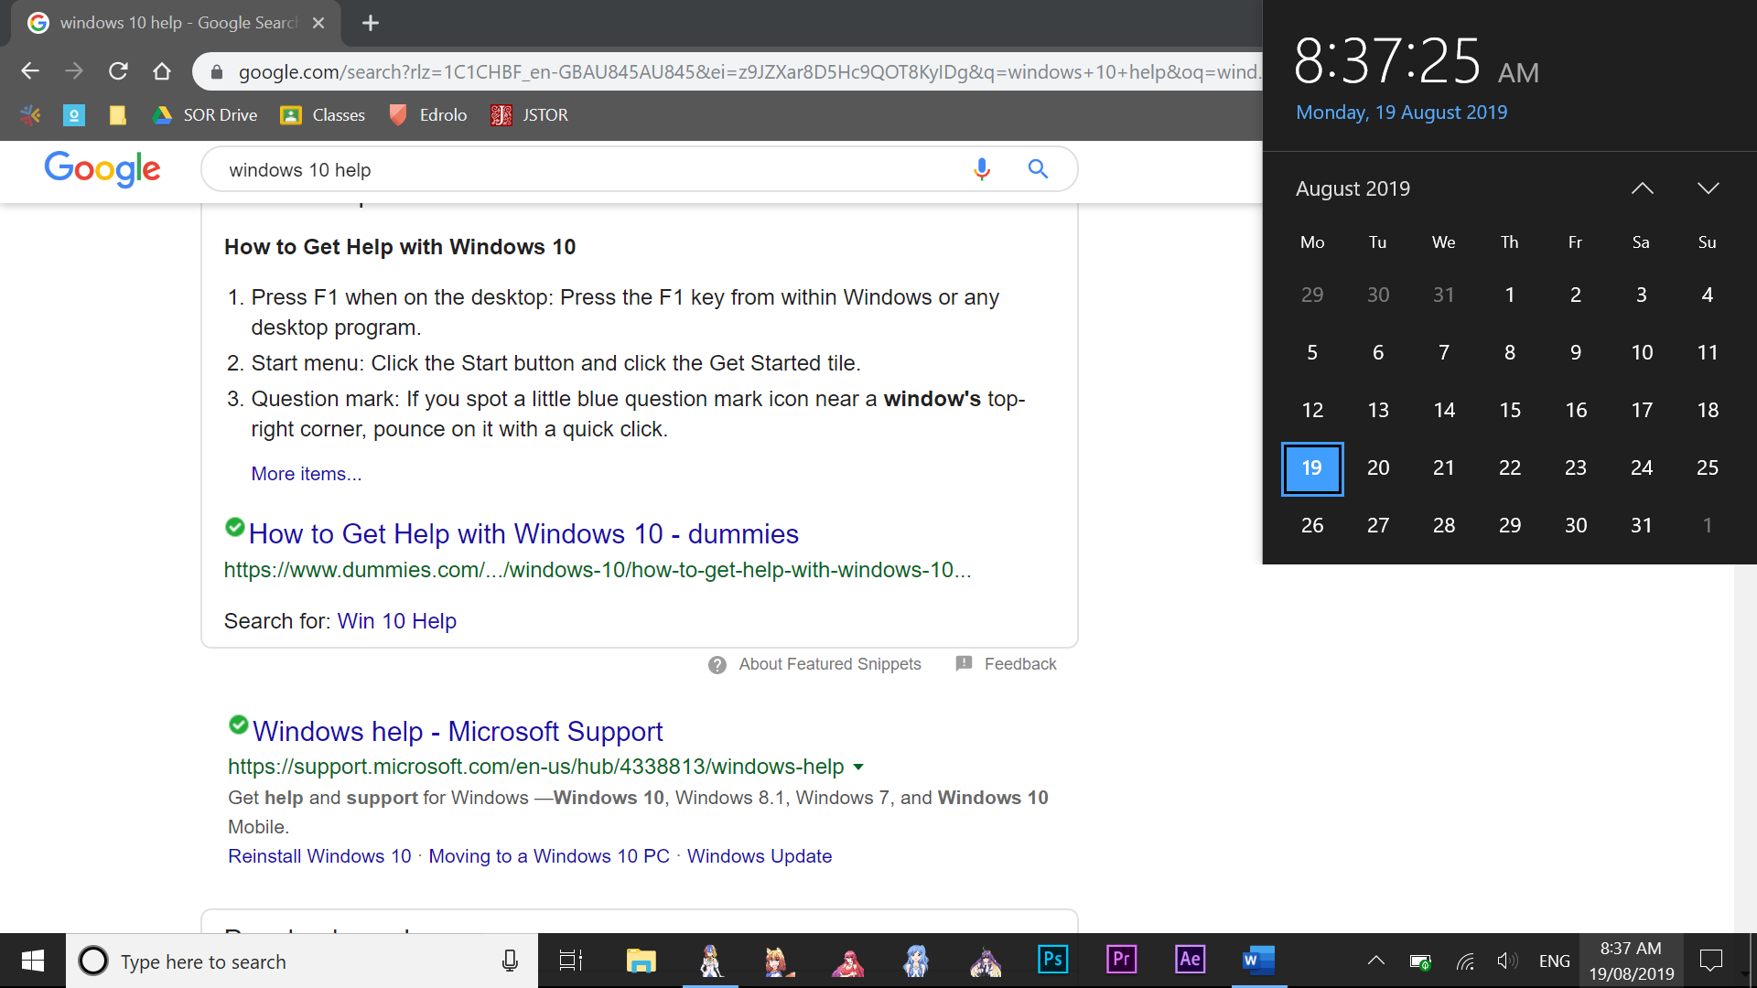This screenshot has width=1757, height=988.
Task: Expand the Microsoft Support result URL dropdown
Action: (x=858, y=767)
